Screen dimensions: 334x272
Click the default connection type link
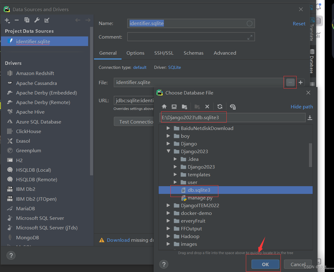(x=140, y=67)
